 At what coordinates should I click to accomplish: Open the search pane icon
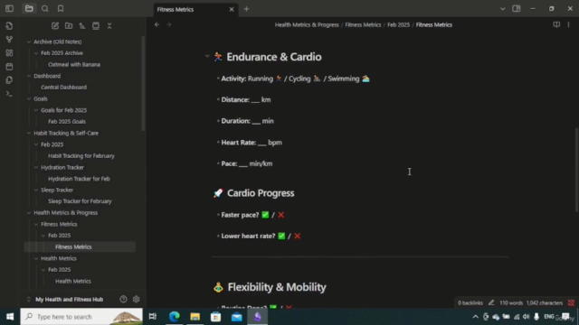44,8
